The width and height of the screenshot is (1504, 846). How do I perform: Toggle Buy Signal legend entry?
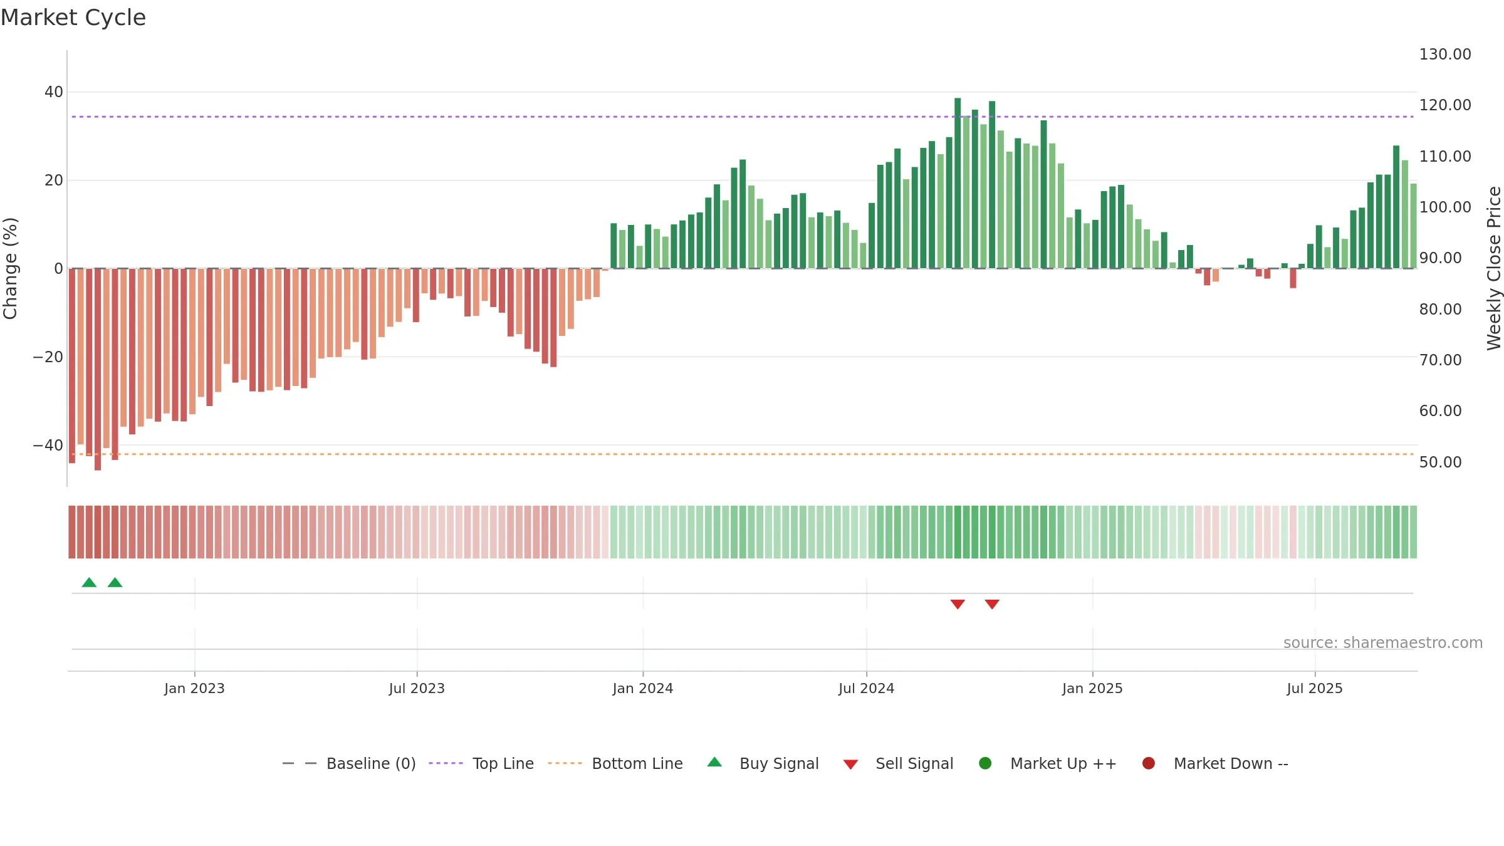763,763
